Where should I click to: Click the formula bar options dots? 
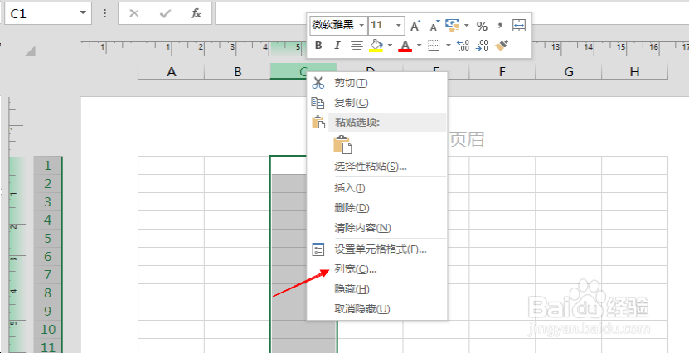104,13
